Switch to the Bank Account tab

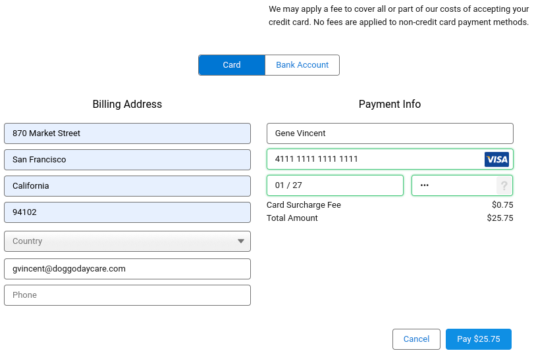(302, 65)
